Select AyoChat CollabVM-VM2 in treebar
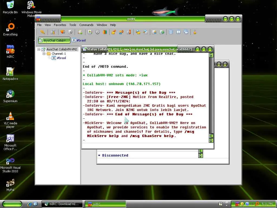This screenshot has width=277, height=208. [x=62, y=49]
